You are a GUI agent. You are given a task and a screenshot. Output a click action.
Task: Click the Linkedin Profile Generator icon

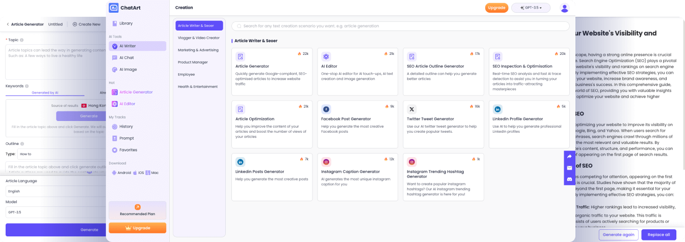(497, 109)
